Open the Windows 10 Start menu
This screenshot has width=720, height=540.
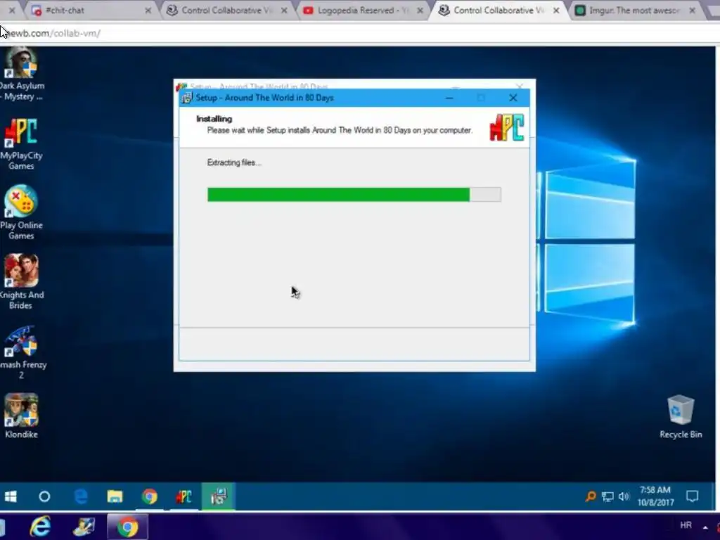11,496
